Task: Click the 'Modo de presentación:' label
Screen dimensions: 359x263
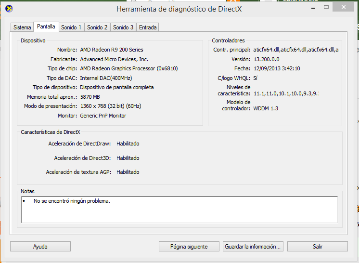Action: [51, 106]
